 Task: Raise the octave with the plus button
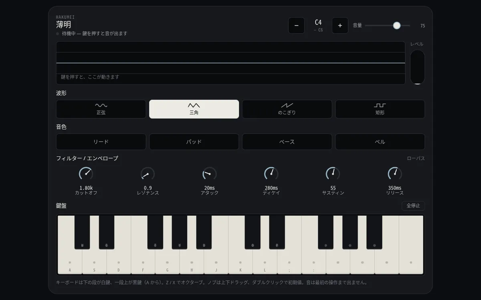[x=340, y=26]
